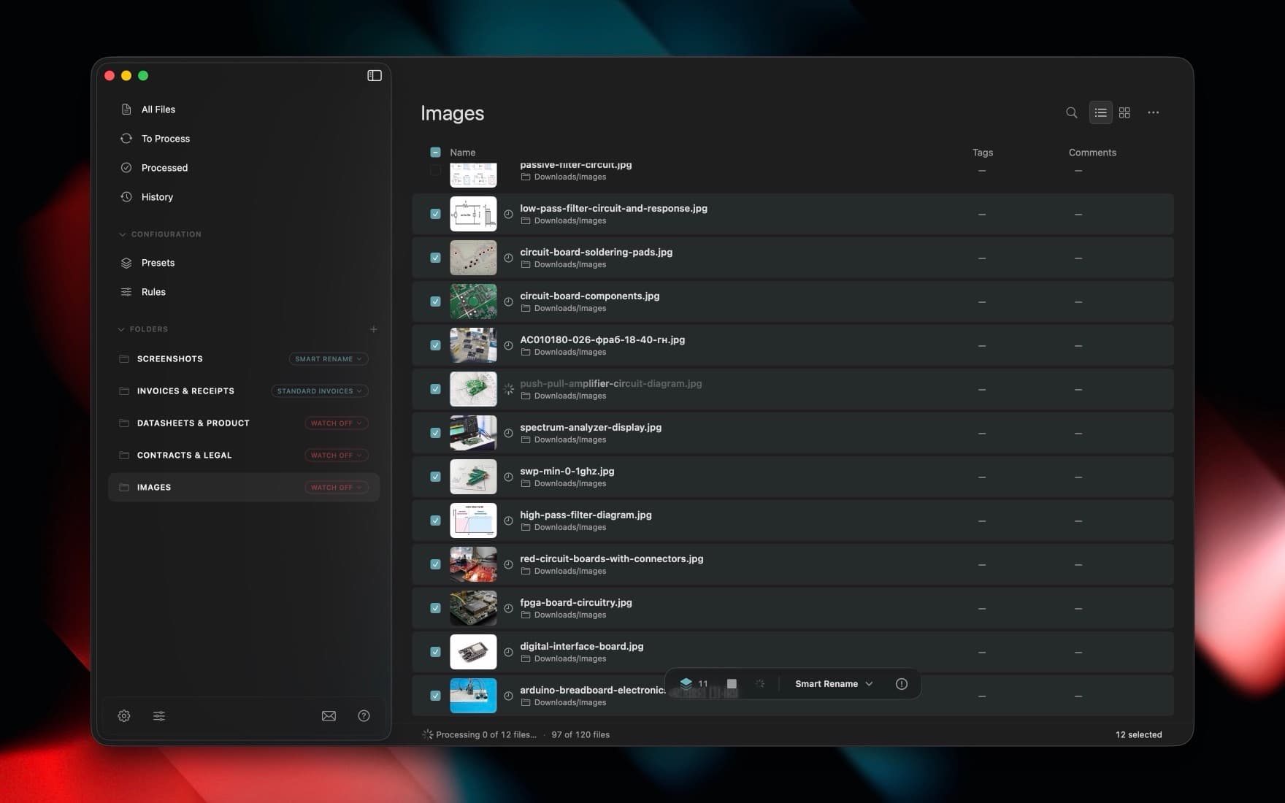
Task: Select the Datasheets & Product folder
Action: coord(193,423)
